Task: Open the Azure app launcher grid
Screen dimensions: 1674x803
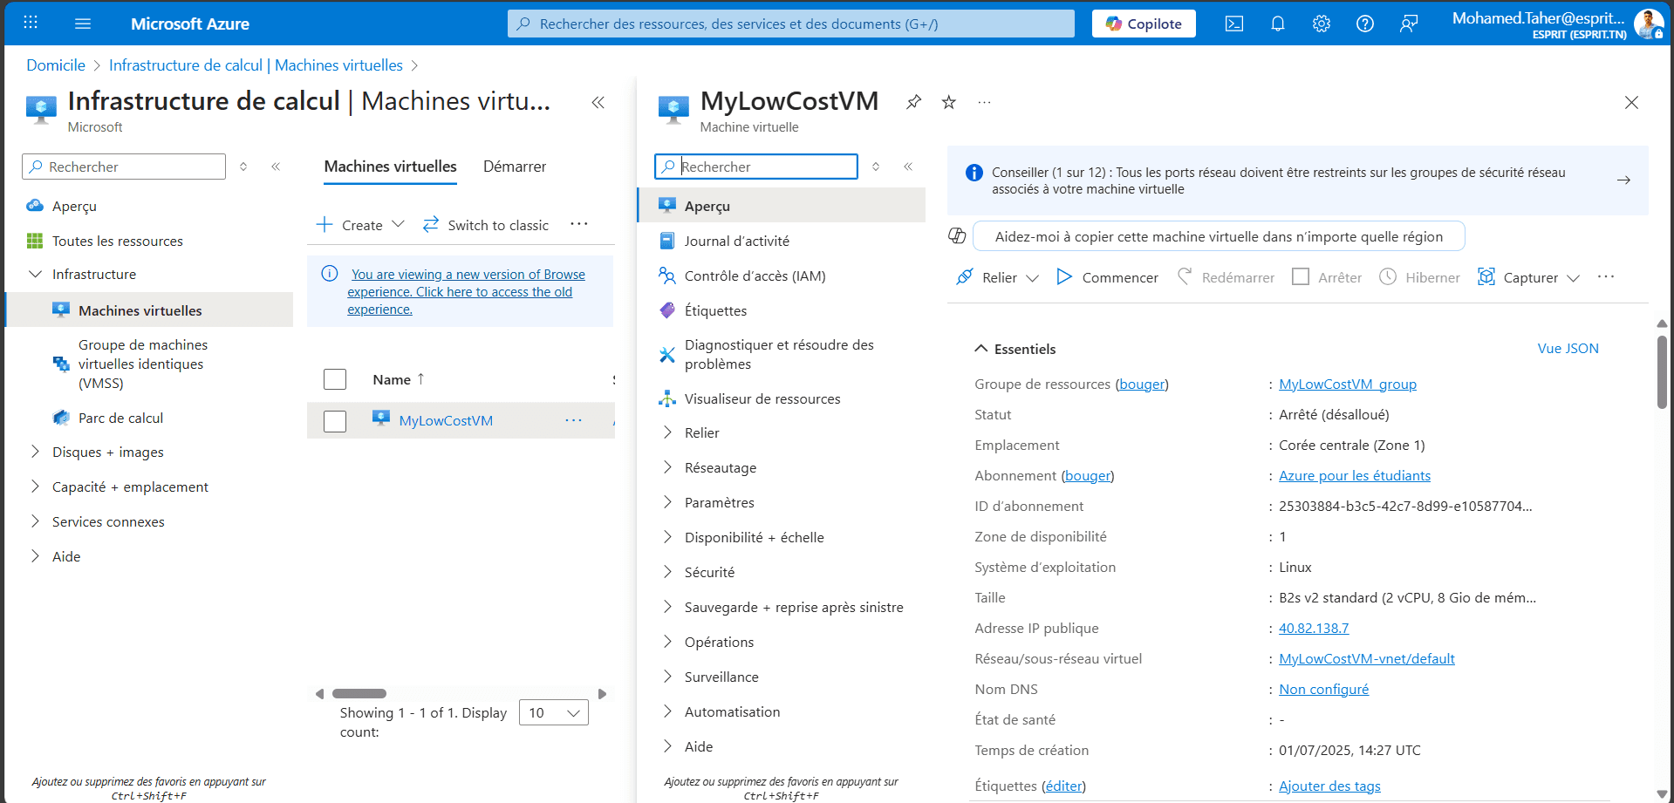Action: (31, 24)
